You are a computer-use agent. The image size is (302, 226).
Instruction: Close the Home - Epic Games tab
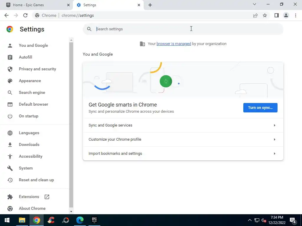point(68,5)
